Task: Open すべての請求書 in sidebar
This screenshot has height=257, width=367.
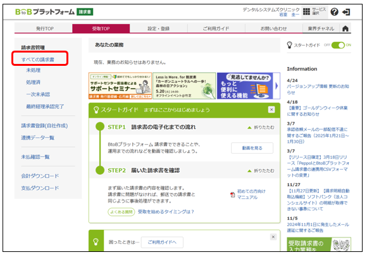Action: (x=38, y=60)
